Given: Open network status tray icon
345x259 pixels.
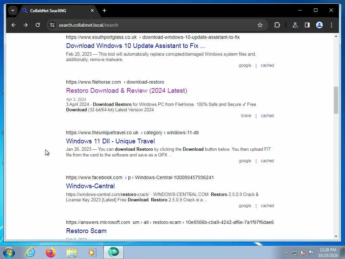Looking at the screenshot, I should coord(294,253).
